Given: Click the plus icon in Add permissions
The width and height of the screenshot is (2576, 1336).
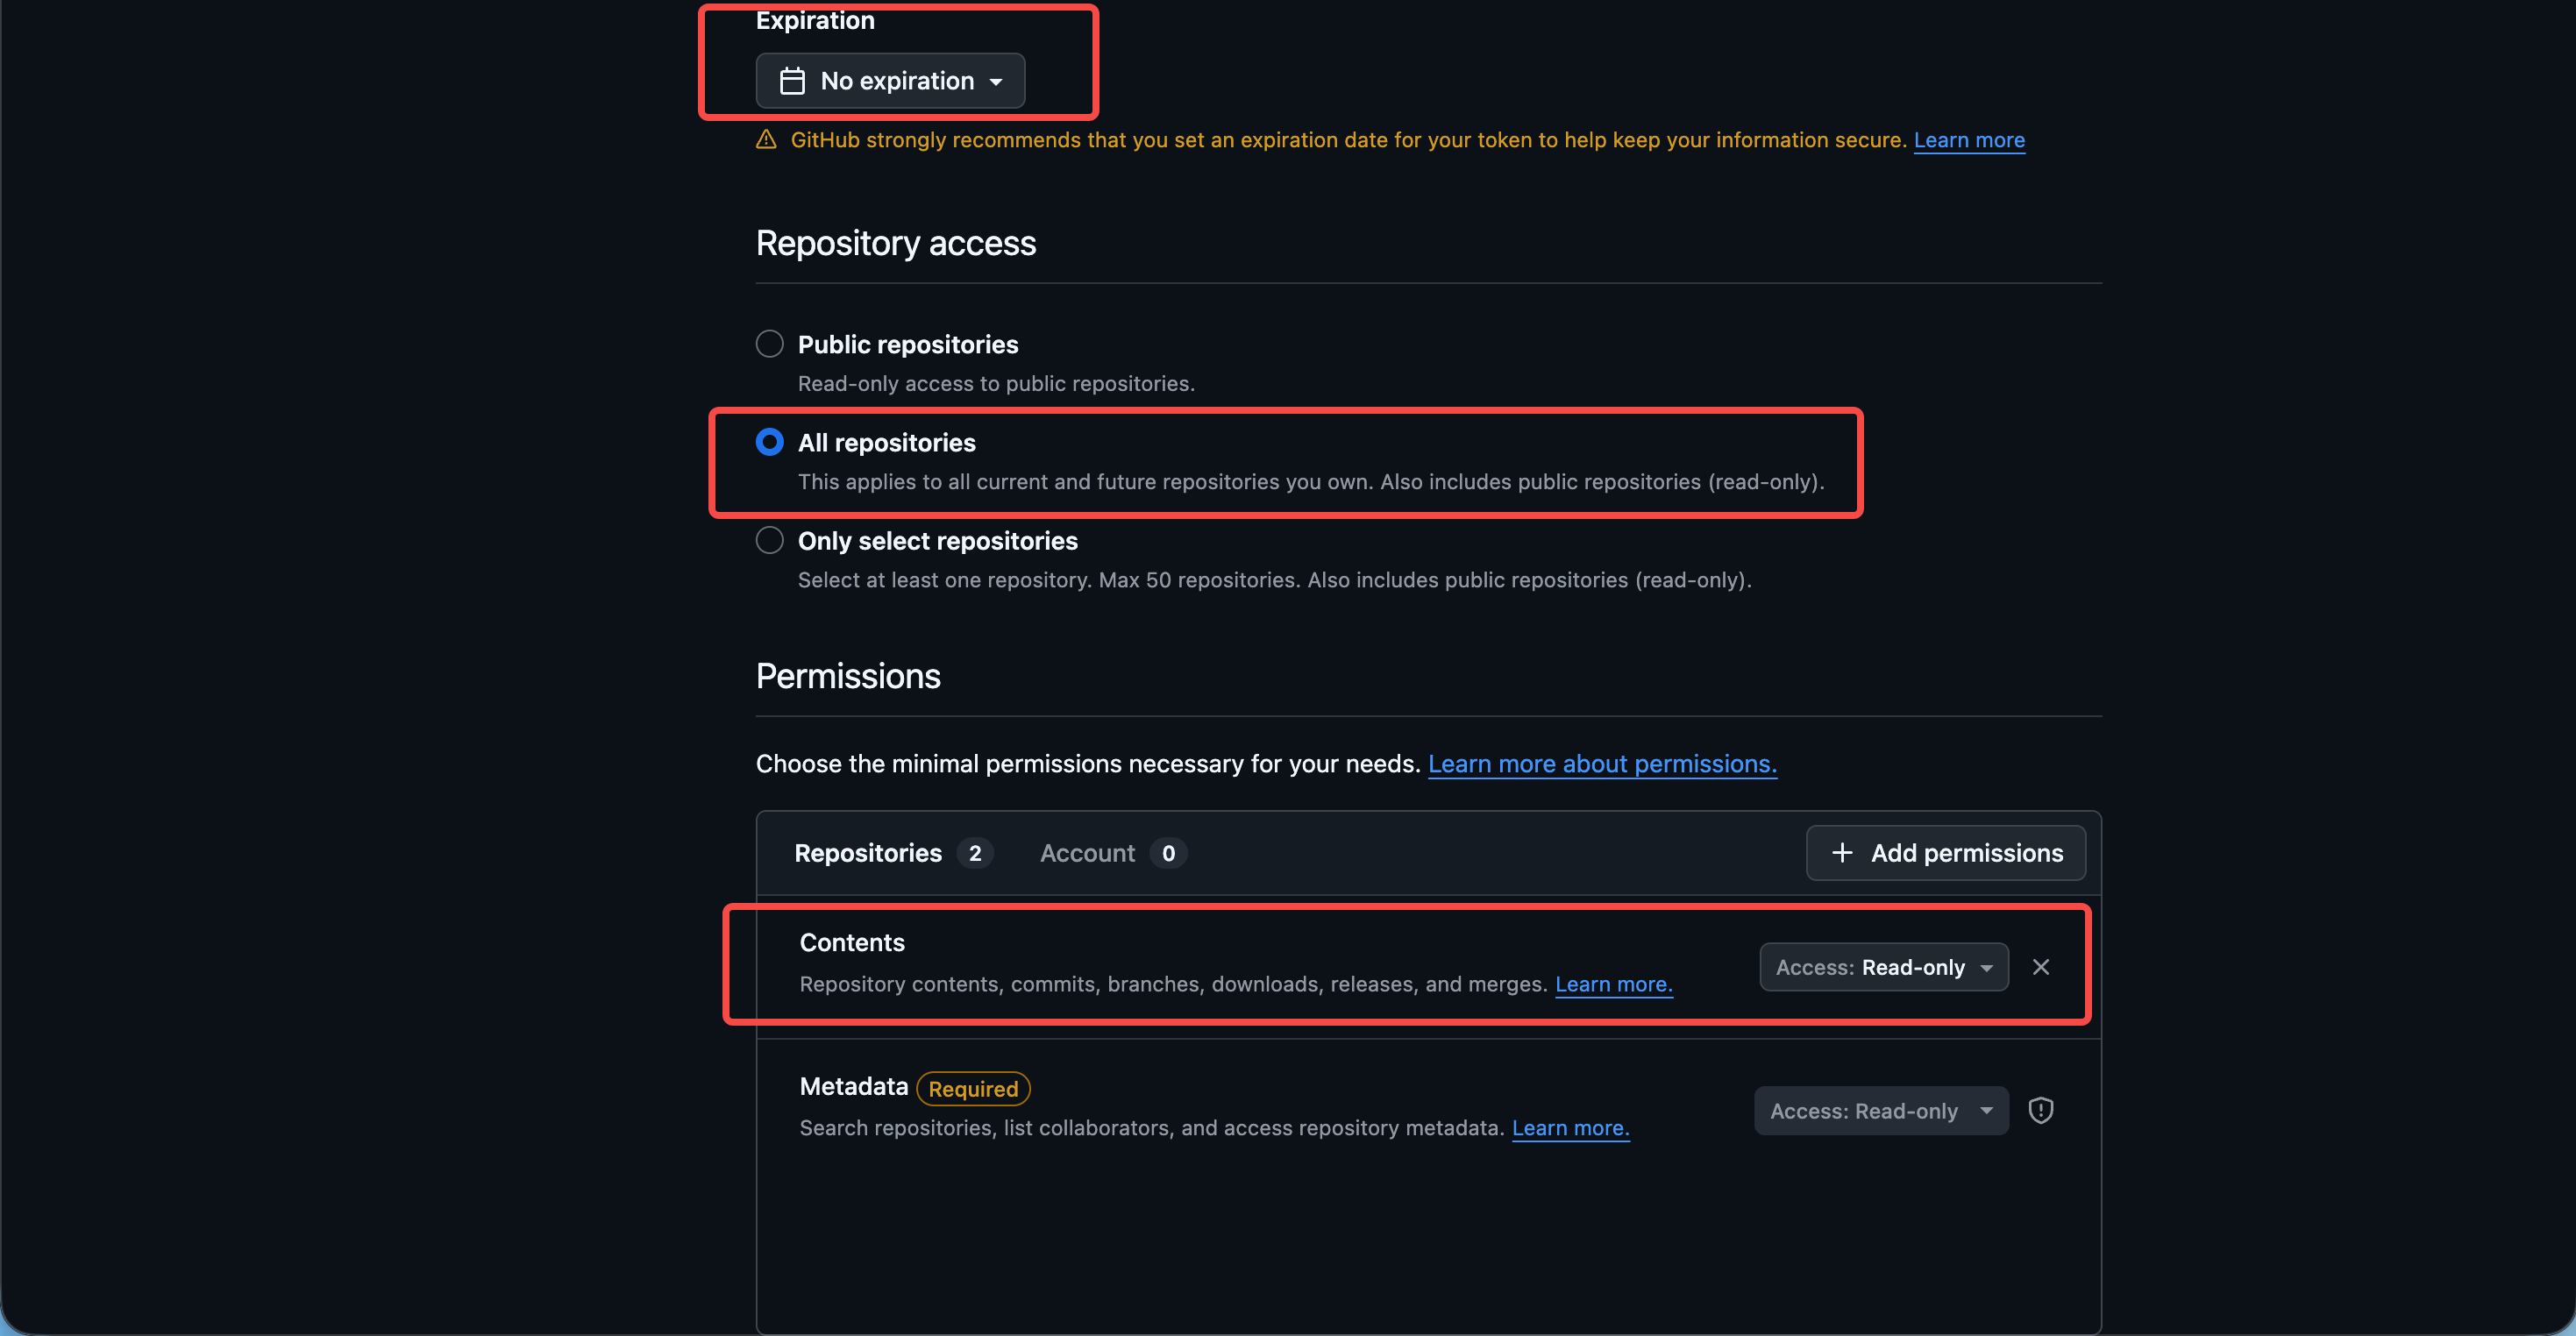Looking at the screenshot, I should pyautogui.click(x=1842, y=853).
